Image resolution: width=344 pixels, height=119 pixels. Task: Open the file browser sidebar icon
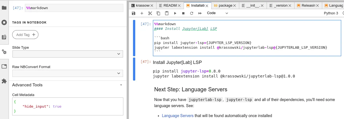point(4,8)
